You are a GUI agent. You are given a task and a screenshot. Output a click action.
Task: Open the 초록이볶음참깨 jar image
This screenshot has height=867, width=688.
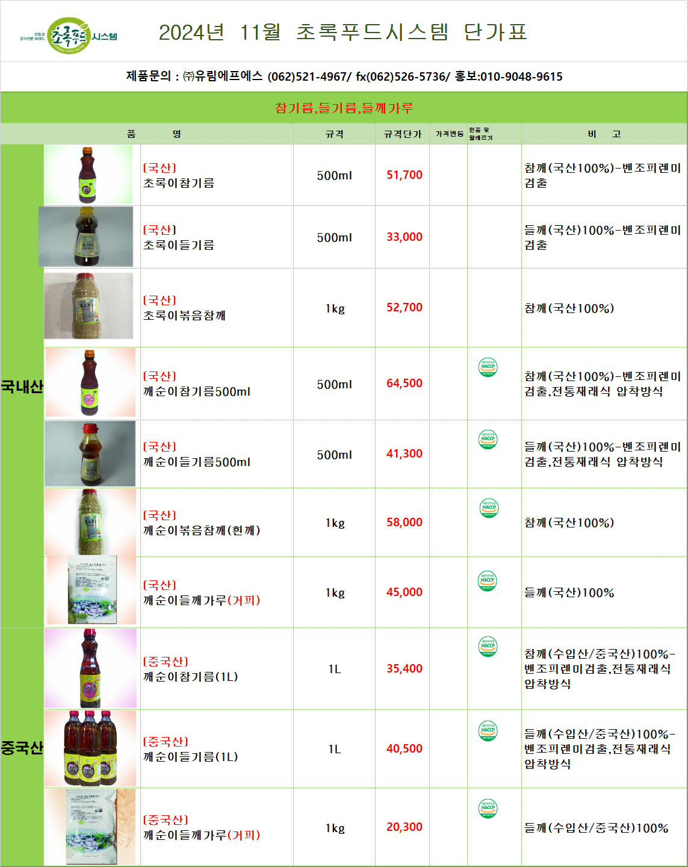88,306
